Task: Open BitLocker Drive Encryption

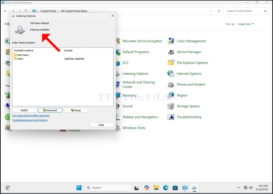Action: pos(142,41)
